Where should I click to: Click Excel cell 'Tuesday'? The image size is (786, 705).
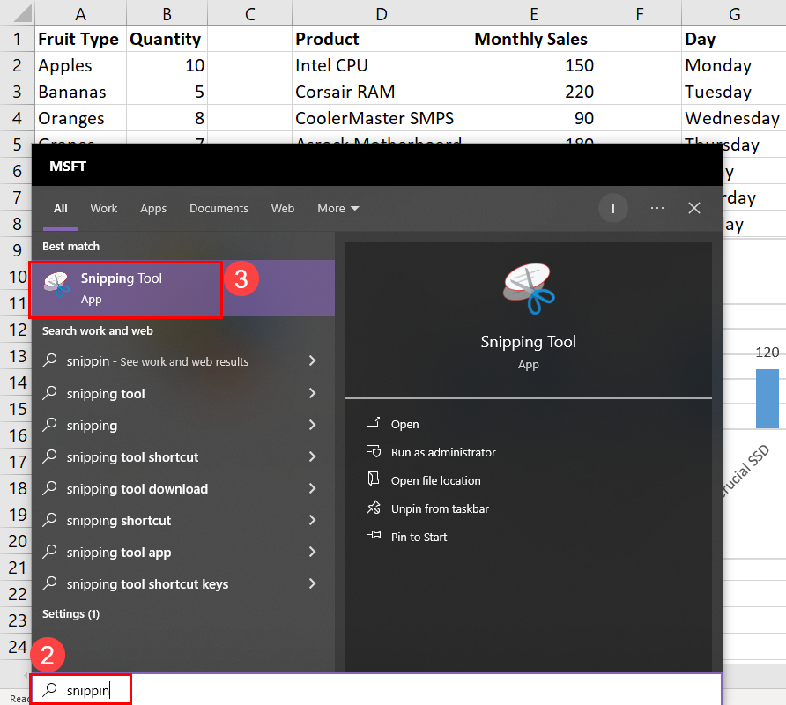click(x=733, y=92)
